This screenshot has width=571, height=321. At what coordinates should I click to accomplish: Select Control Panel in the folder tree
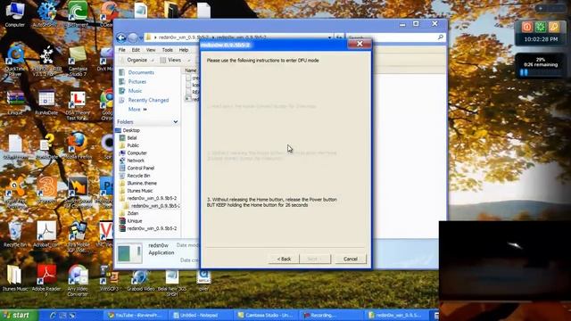point(141,168)
